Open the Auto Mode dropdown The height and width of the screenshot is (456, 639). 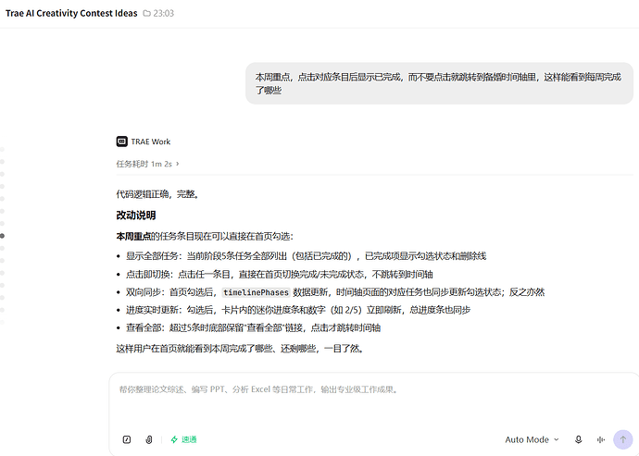pyautogui.click(x=532, y=439)
